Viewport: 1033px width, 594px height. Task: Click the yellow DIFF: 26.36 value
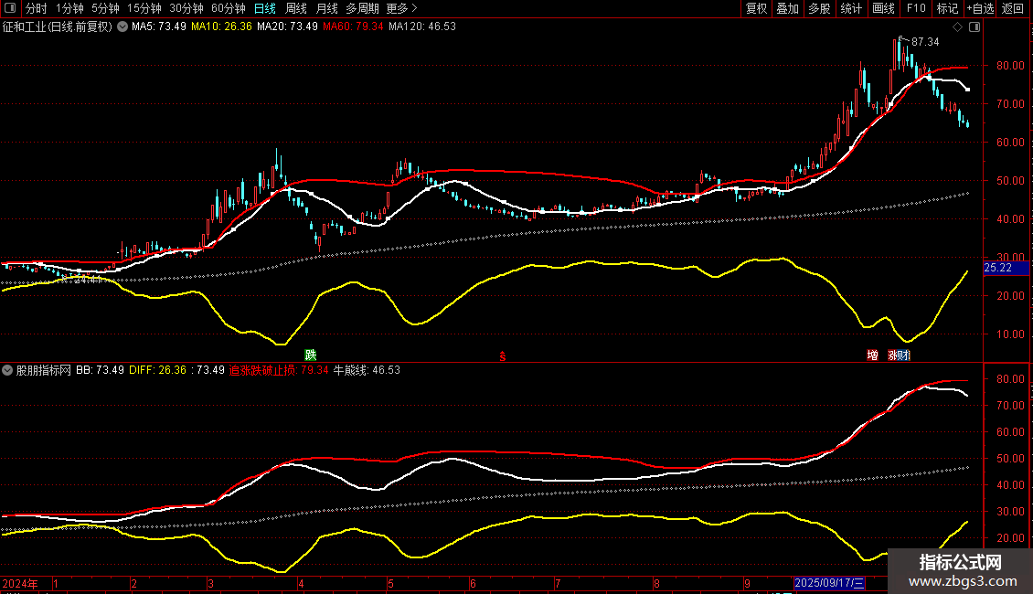point(157,370)
